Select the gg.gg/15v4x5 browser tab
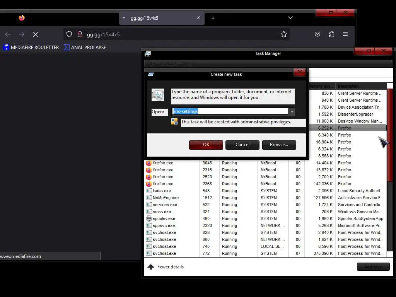The height and width of the screenshot is (297, 396). [x=162, y=18]
